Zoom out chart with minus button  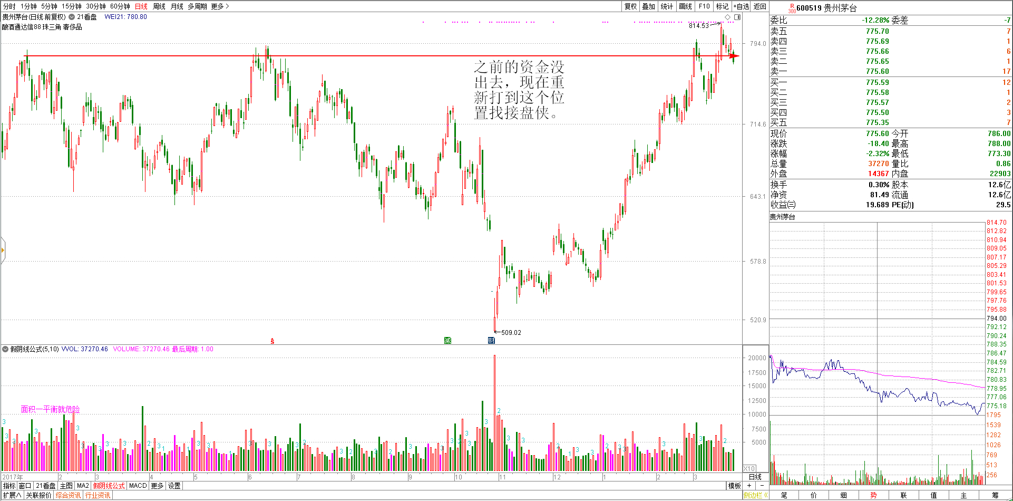762,486
